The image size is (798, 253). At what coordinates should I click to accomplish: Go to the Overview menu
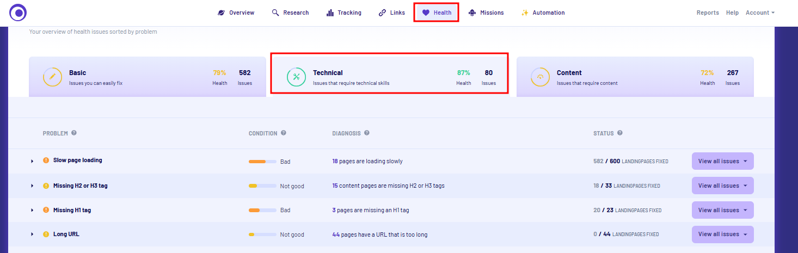pos(236,13)
